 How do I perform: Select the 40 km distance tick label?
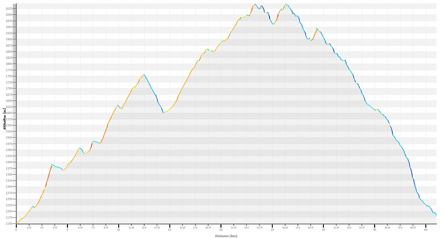click(x=426, y=230)
